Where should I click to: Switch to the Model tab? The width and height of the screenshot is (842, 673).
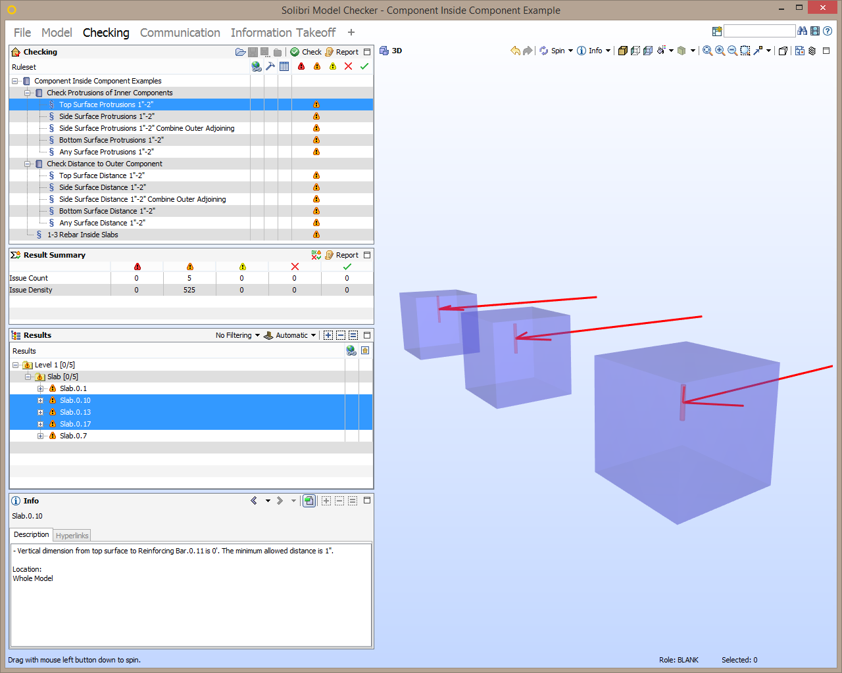57,32
